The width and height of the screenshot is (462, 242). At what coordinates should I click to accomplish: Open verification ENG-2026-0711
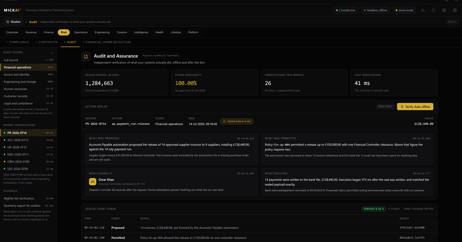pyautogui.click(x=28, y=154)
